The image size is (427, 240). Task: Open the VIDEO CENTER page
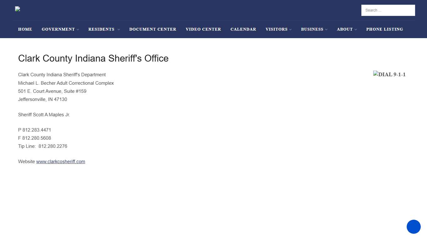coord(203,29)
